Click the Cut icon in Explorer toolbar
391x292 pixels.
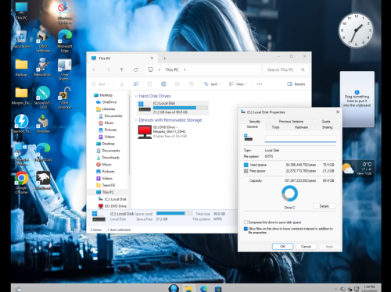(x=122, y=84)
